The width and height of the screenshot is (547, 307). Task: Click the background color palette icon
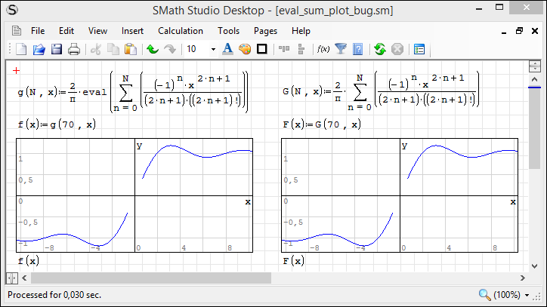(245, 50)
